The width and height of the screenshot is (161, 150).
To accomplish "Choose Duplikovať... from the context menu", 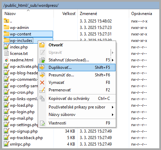I will pyautogui.click(x=77, y=67).
